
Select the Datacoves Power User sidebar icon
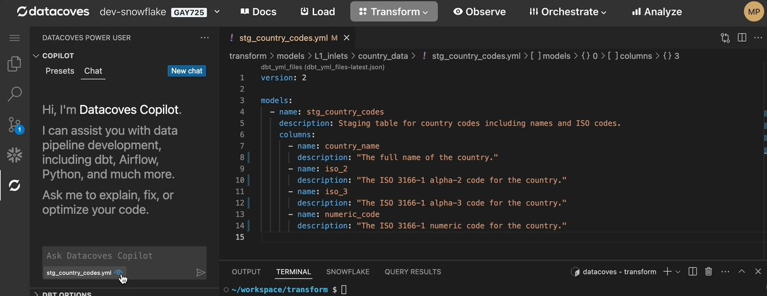click(15, 185)
